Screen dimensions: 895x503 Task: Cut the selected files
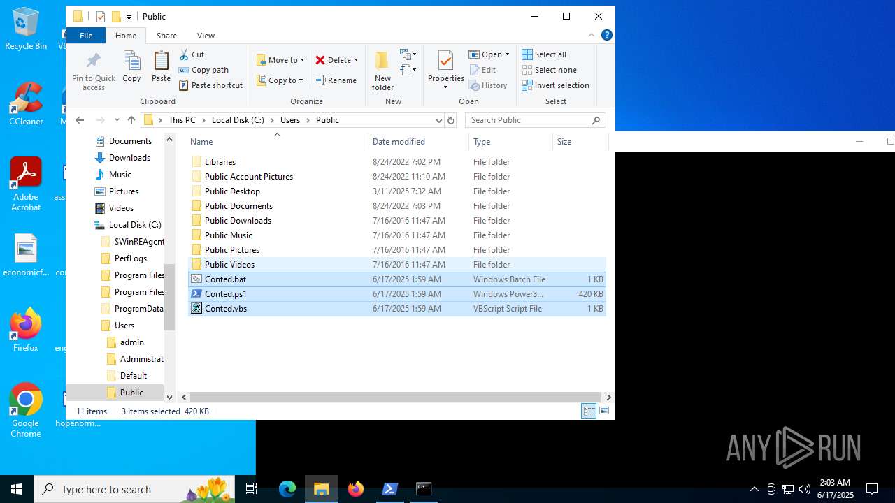click(192, 54)
